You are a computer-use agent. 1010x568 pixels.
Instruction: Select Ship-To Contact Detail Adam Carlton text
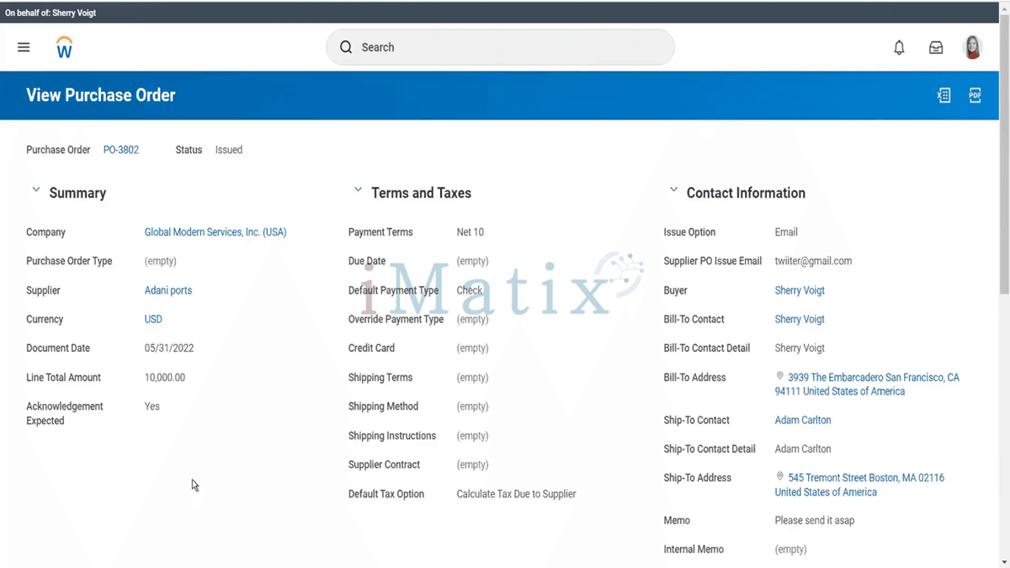[803, 449]
